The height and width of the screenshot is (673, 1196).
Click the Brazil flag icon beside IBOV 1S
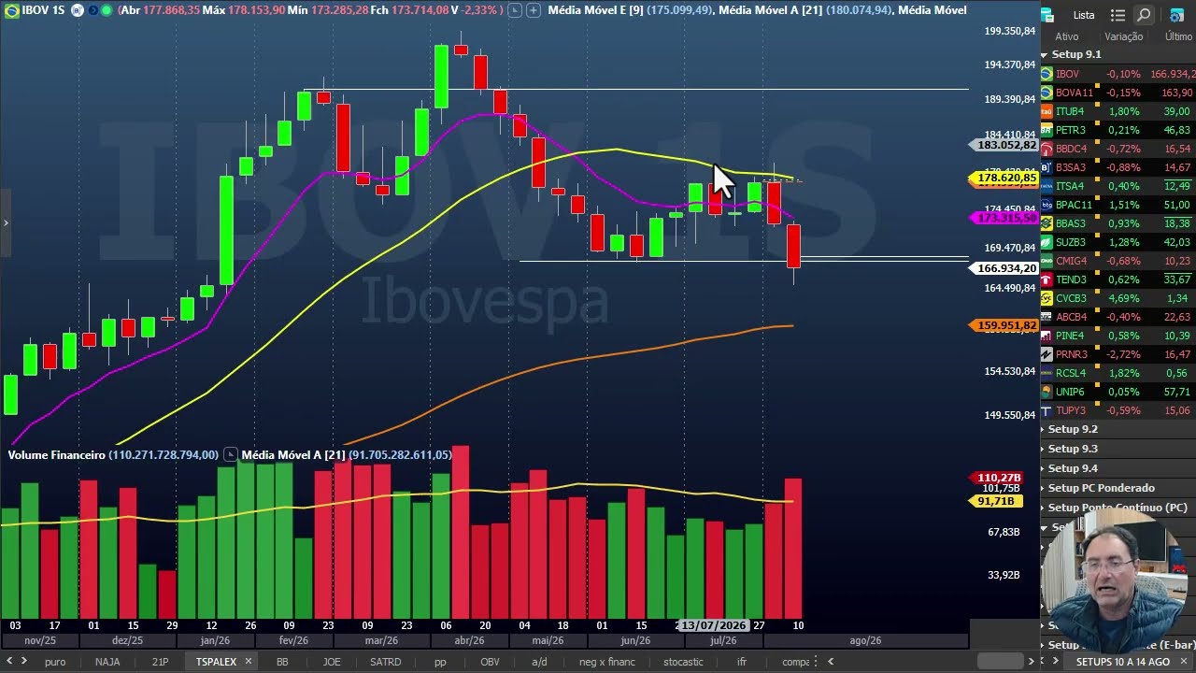coord(10,10)
